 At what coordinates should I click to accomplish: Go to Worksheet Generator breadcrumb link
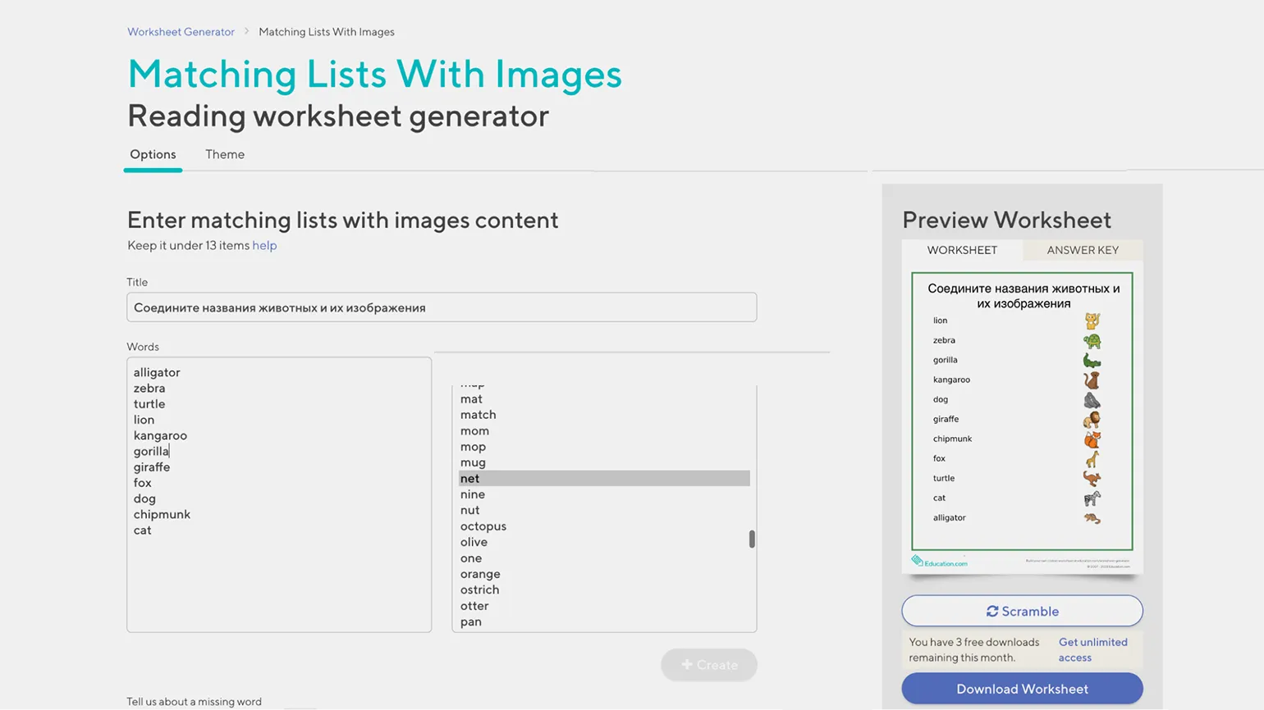click(181, 32)
